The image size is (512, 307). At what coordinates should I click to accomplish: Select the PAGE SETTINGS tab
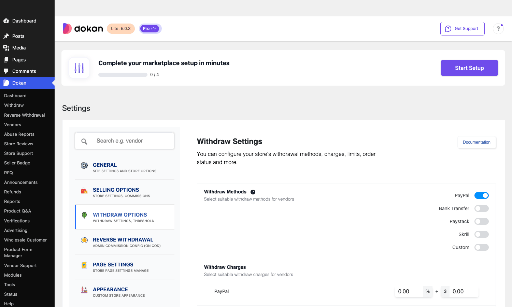click(x=125, y=267)
